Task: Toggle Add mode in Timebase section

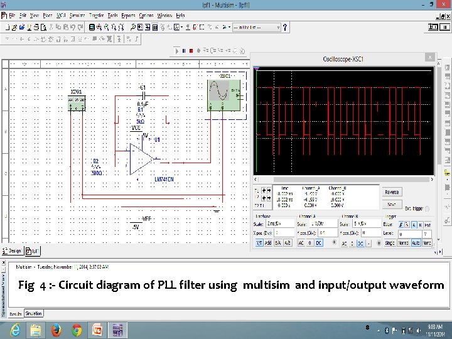Action: point(268,243)
